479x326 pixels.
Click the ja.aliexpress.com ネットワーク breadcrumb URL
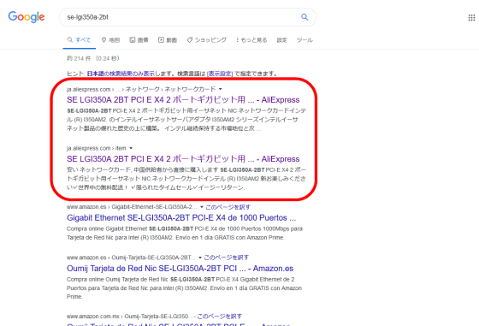coord(141,89)
